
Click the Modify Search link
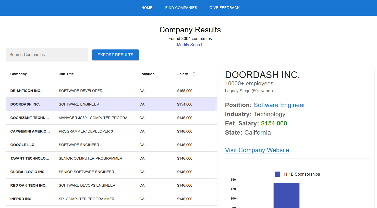pyautogui.click(x=190, y=45)
